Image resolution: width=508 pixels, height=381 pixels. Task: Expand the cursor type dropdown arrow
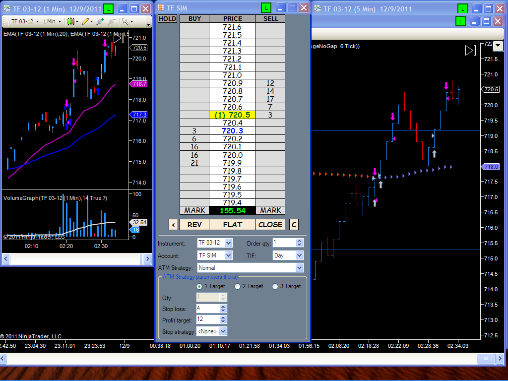point(131,22)
